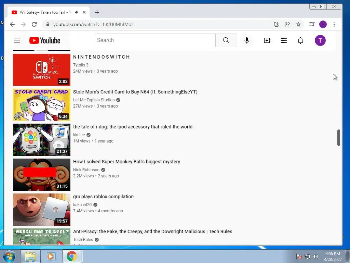
Task: Visit the Tytolis 3 channel
Action: [x=81, y=65]
